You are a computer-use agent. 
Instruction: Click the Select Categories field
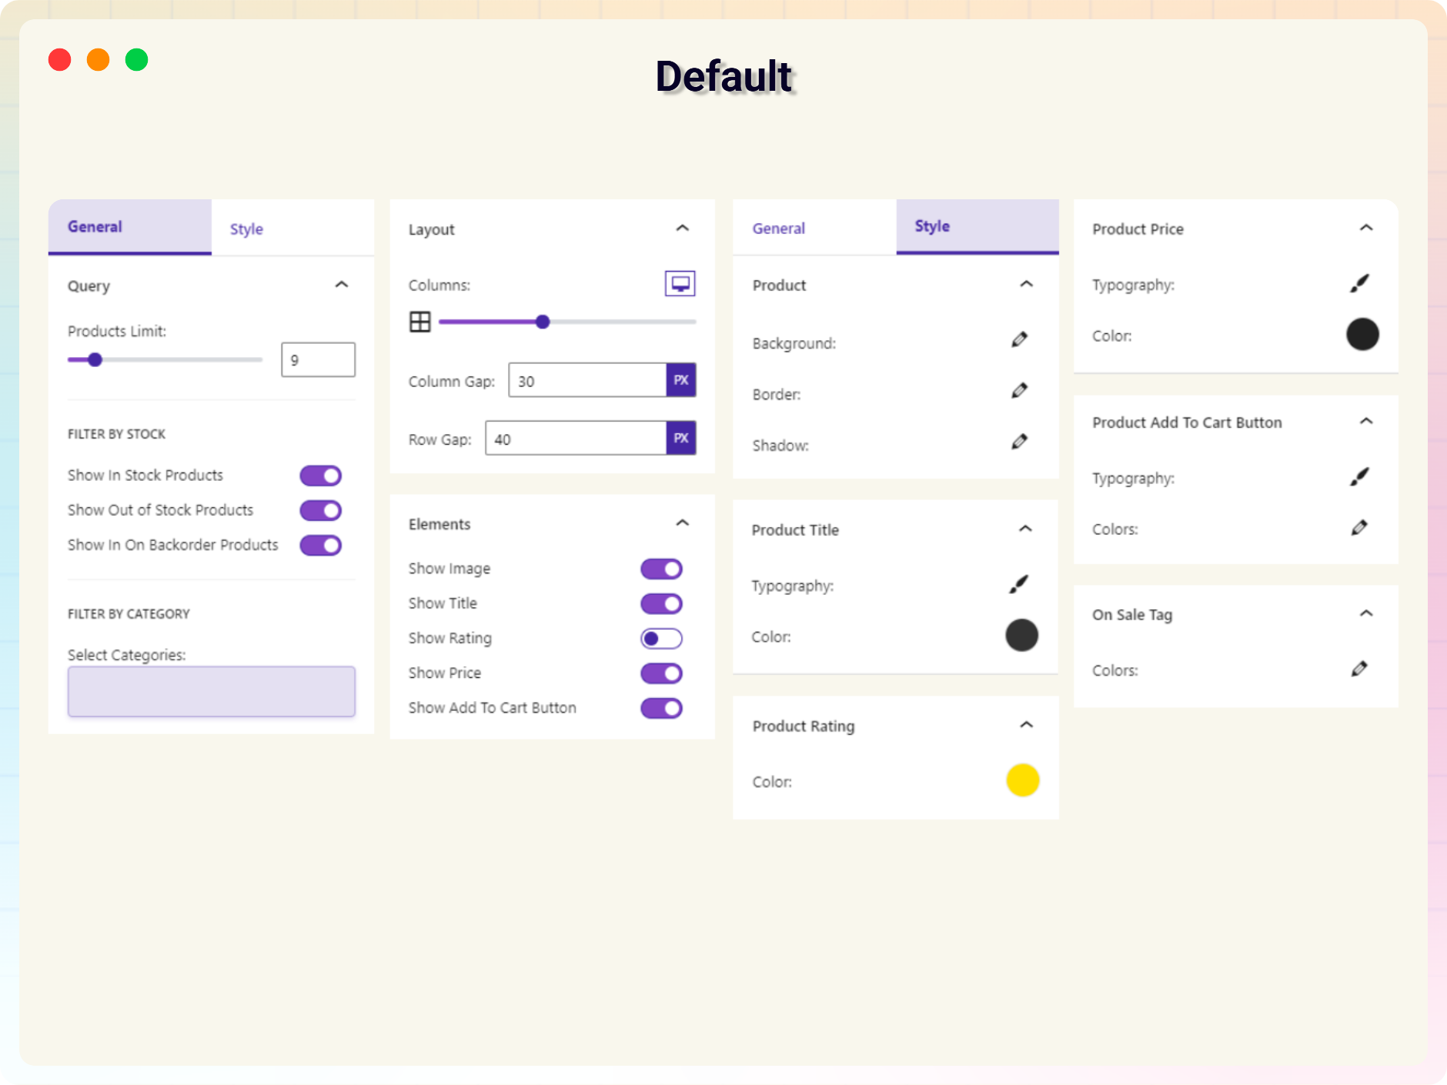click(212, 692)
